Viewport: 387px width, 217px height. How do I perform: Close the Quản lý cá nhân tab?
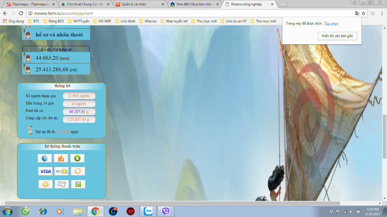(x=163, y=4)
